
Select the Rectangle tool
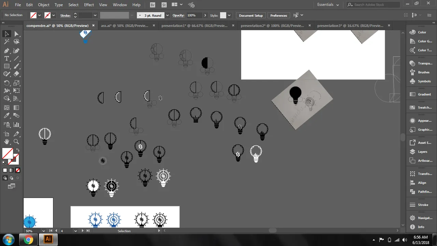click(6, 66)
